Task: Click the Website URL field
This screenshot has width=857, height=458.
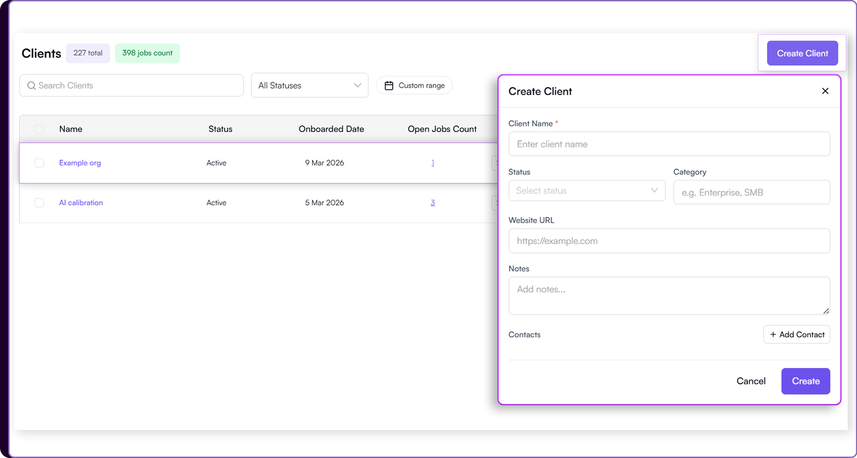Action: click(x=669, y=241)
